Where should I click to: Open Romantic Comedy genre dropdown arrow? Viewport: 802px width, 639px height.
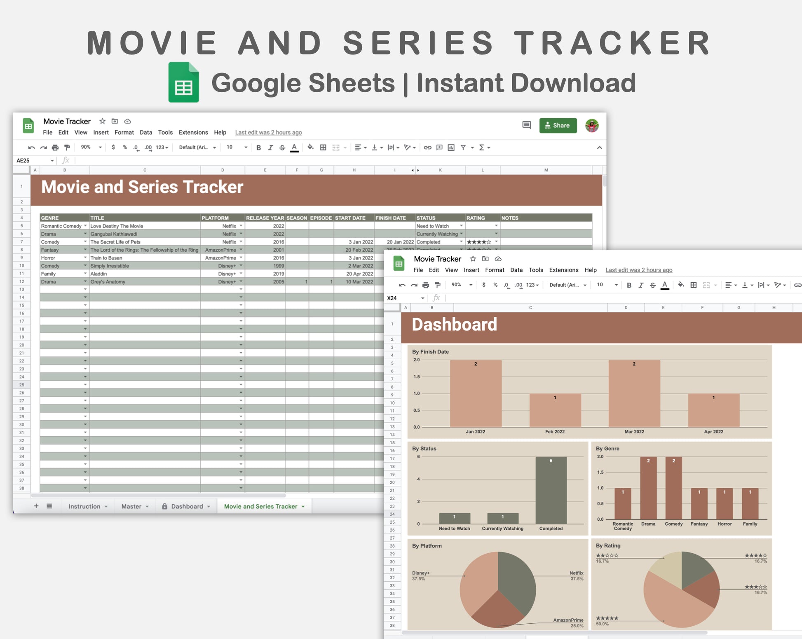click(85, 226)
